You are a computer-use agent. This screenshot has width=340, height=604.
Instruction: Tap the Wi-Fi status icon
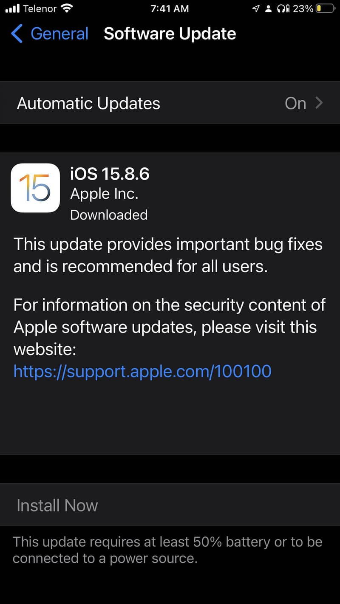coord(66,8)
